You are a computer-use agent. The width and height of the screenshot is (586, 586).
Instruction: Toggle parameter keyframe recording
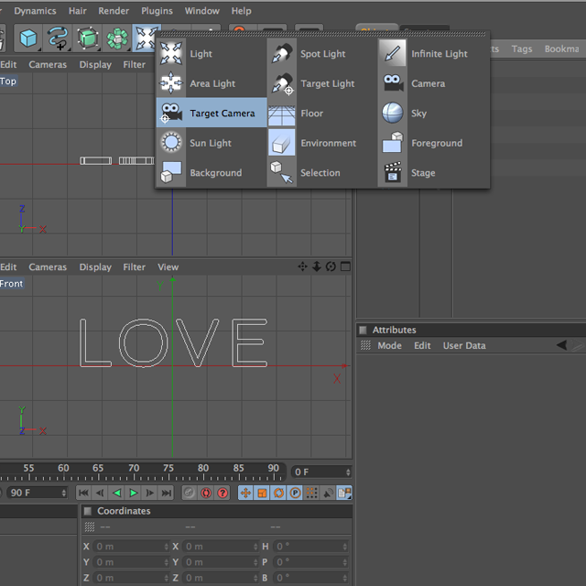tap(295, 493)
